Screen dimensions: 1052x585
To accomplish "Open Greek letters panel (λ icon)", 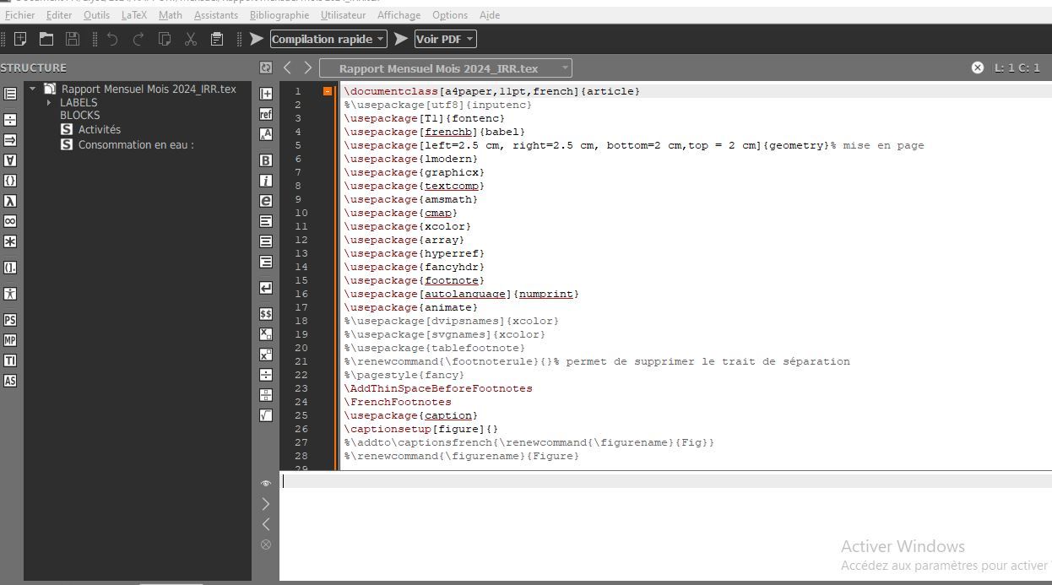I will pyautogui.click(x=10, y=201).
